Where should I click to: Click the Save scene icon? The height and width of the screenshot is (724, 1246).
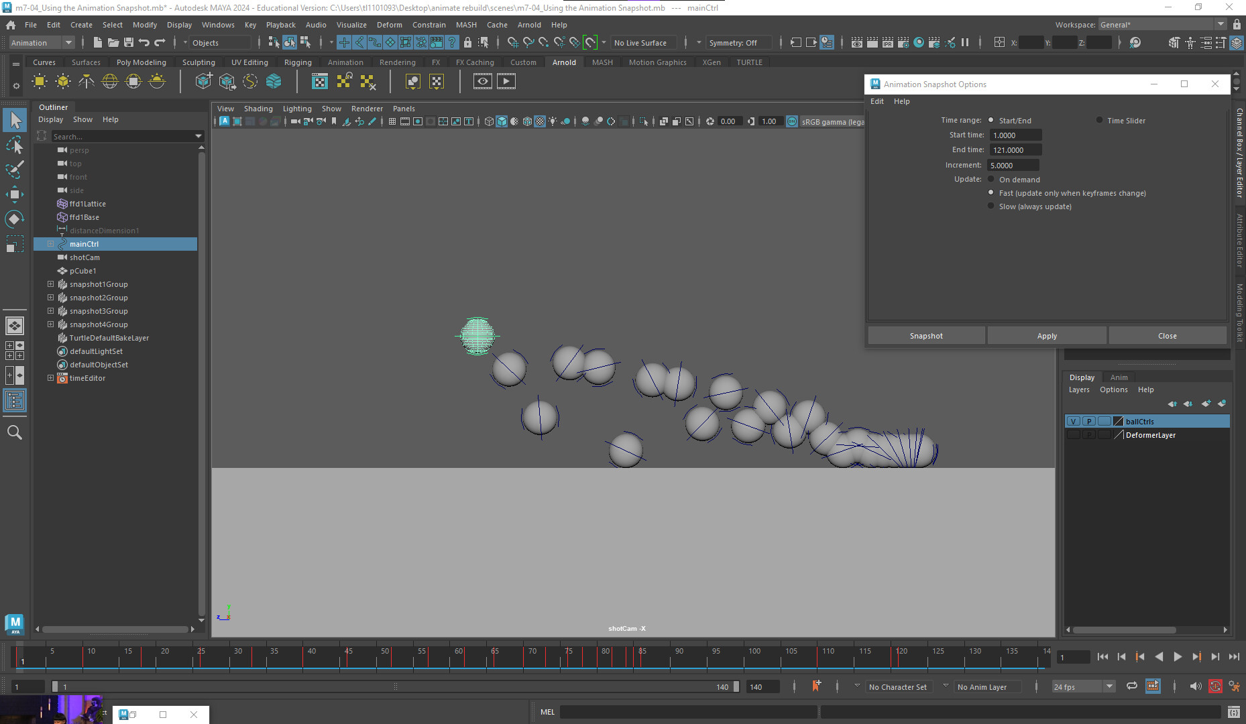(x=129, y=42)
